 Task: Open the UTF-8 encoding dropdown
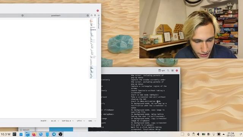coord(81,121)
